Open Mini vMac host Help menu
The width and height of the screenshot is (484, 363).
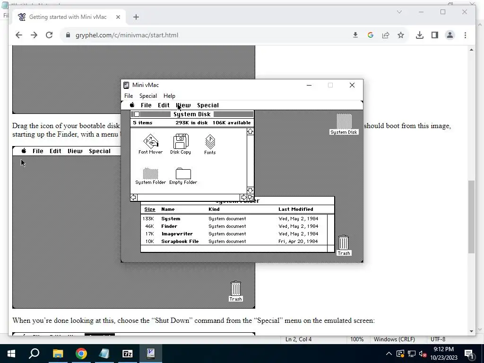pyautogui.click(x=169, y=96)
